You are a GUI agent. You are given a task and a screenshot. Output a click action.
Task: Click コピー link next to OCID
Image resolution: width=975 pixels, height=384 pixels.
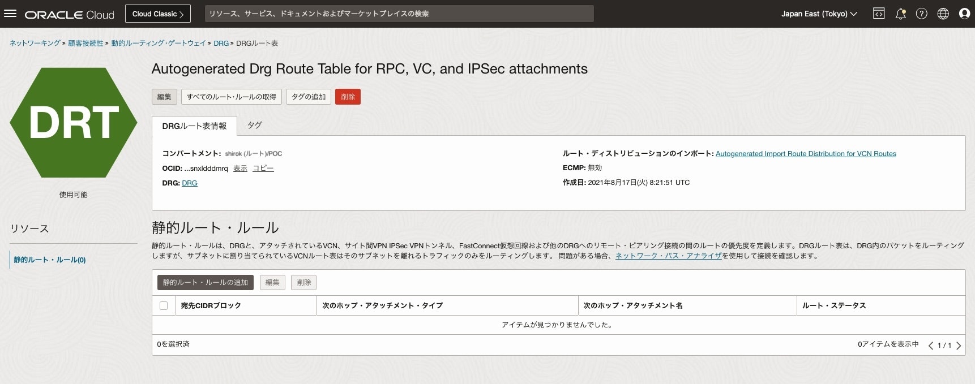click(263, 169)
